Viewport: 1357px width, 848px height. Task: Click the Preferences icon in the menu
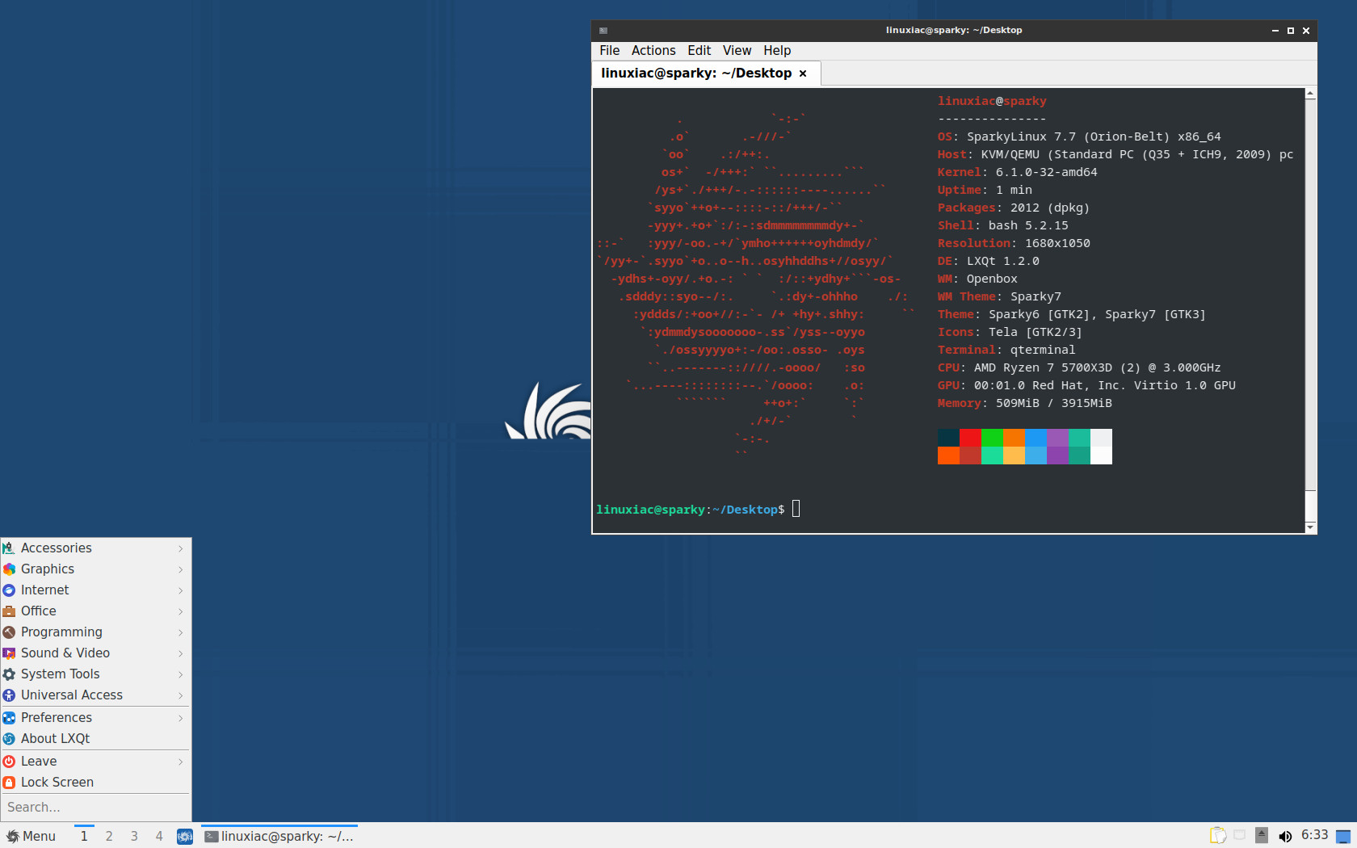click(9, 717)
